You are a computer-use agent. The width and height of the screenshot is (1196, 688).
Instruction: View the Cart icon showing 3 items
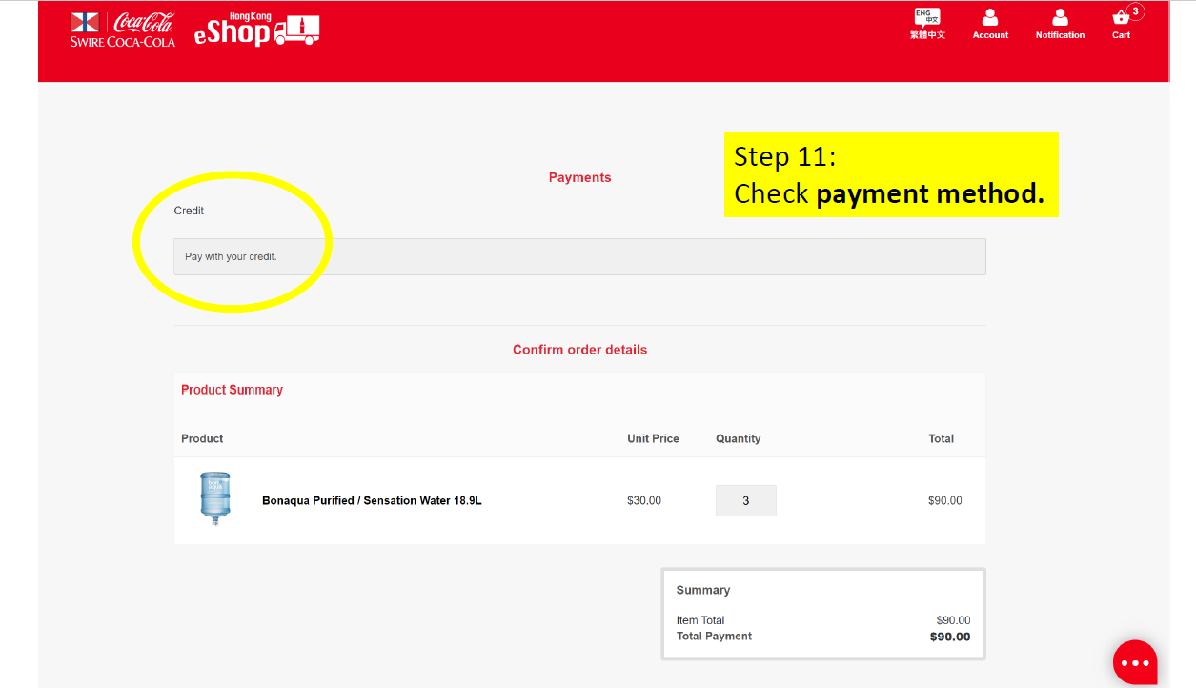tap(1121, 21)
